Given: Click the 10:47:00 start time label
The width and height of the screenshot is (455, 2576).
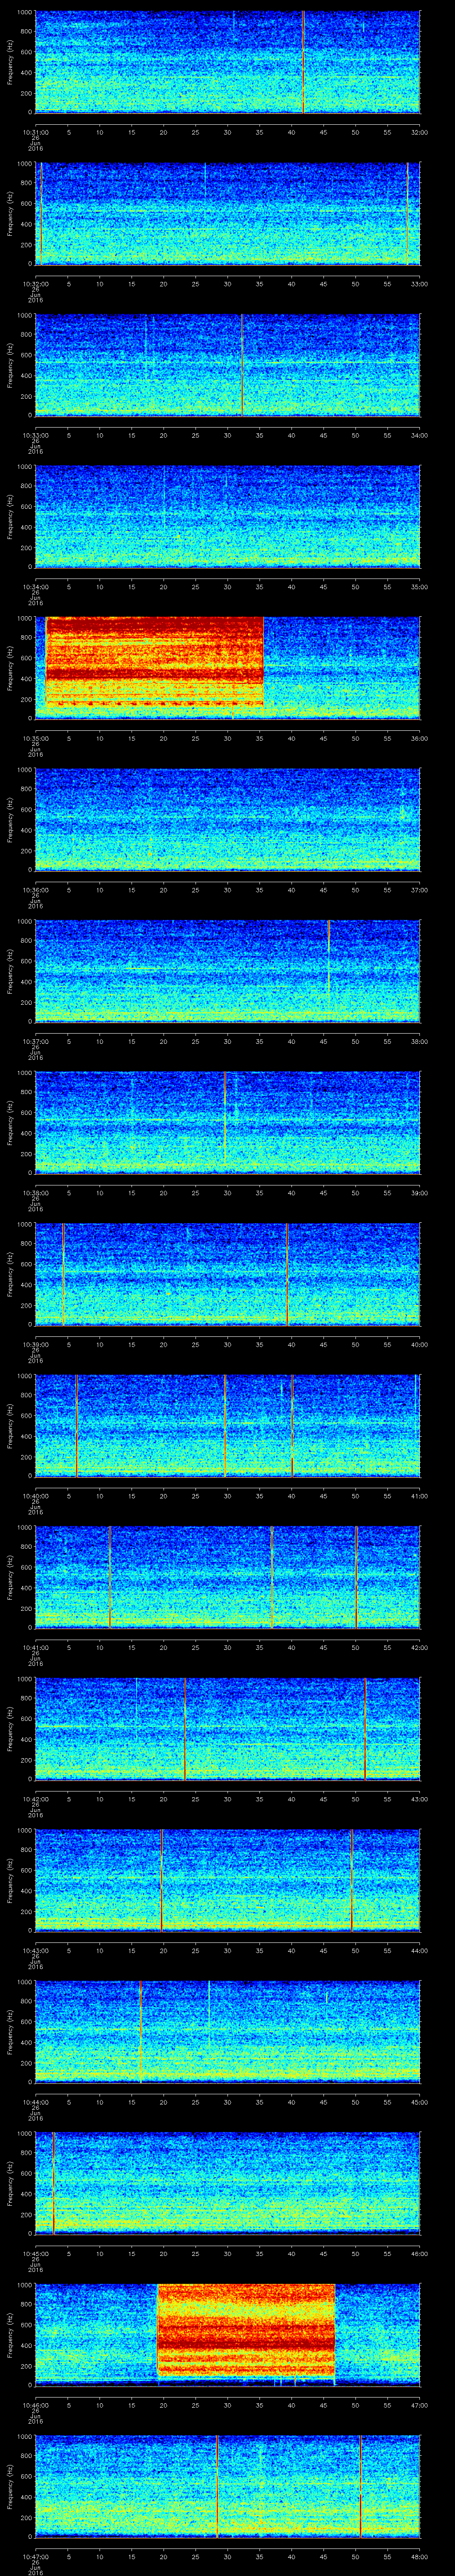Looking at the screenshot, I should click(x=35, y=2556).
